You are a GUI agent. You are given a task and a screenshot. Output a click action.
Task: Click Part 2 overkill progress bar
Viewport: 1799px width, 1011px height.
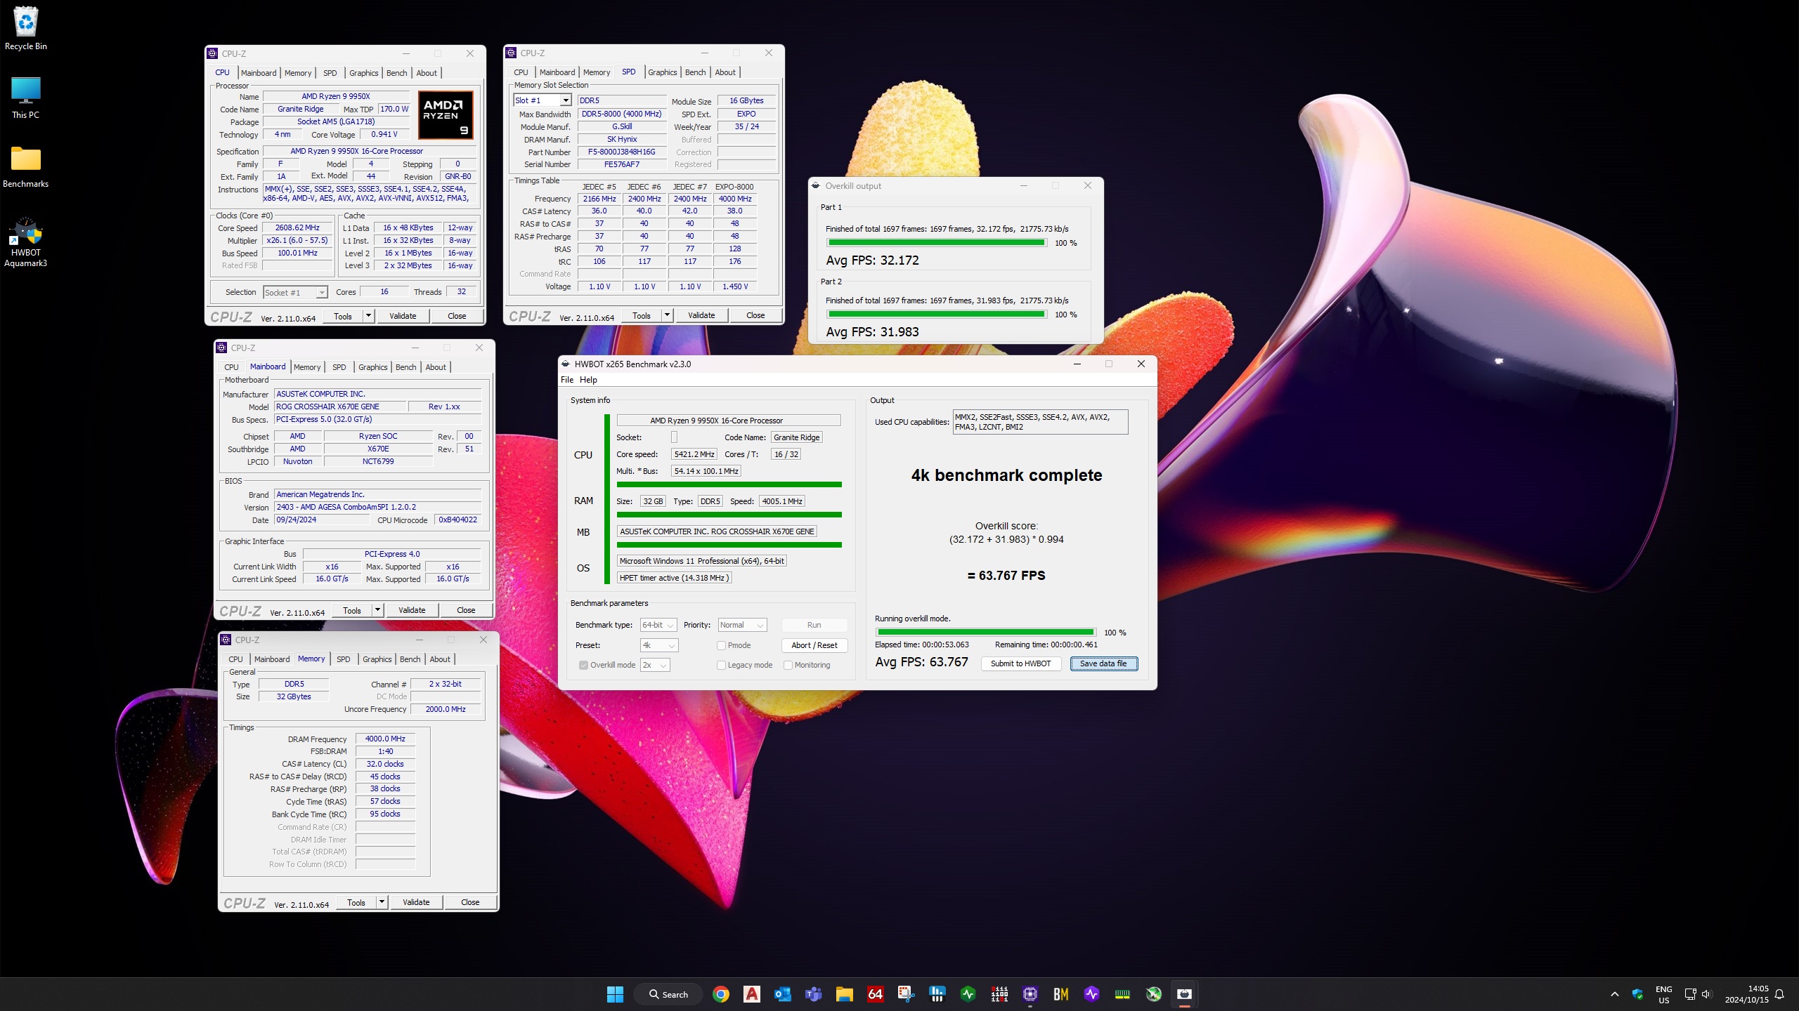coord(937,315)
